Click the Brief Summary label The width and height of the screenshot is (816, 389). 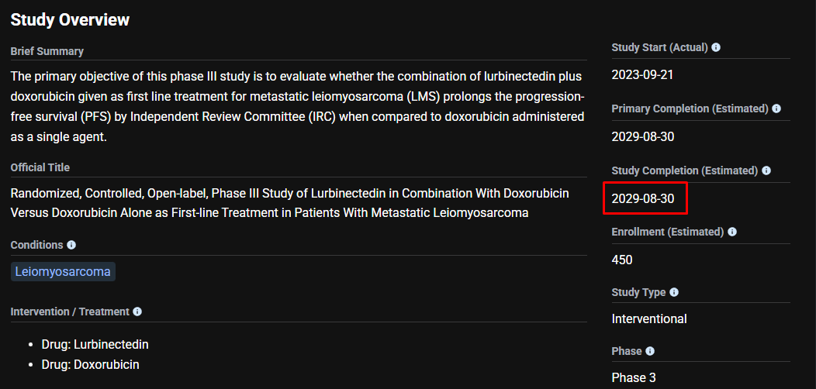click(x=47, y=51)
